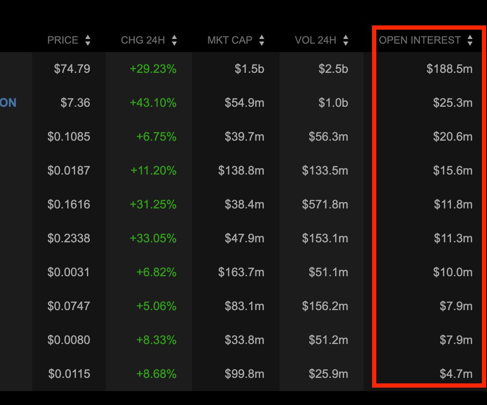Click the PRICE column header text

tap(63, 40)
